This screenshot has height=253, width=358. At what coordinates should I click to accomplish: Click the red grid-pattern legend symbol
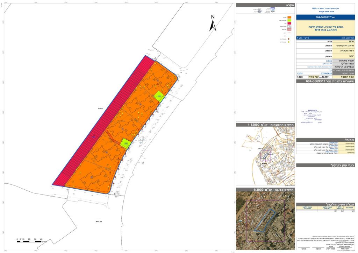coord(289,29)
